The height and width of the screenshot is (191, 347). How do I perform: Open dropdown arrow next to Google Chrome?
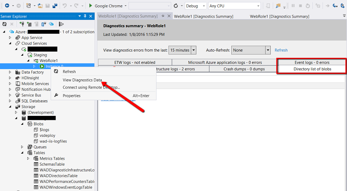[125, 6]
